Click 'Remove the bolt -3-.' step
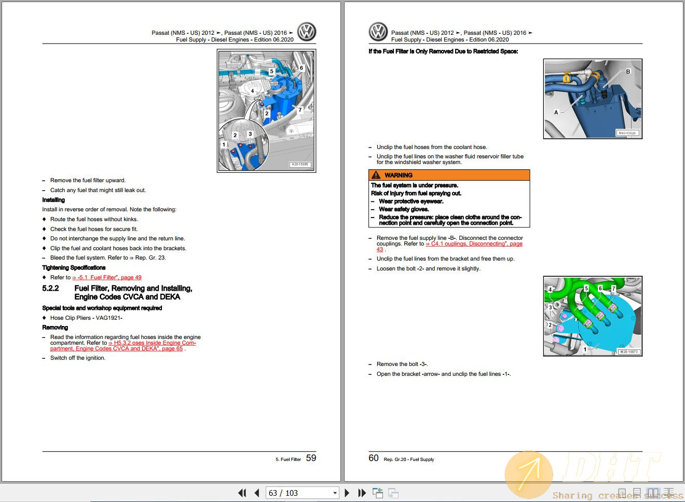This screenshot has width=685, height=502. [402, 364]
